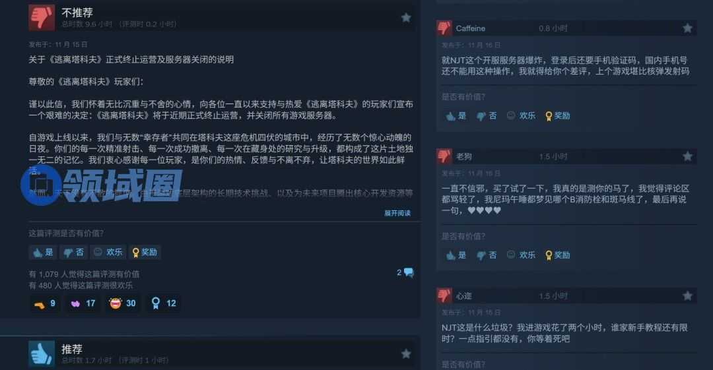The height and width of the screenshot is (370, 713).
Task: Open the comments bubble showing 2 replies
Action: (x=405, y=273)
